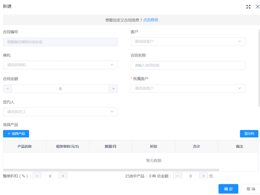Click the 点击修改 link to customize contract info

(151, 20)
